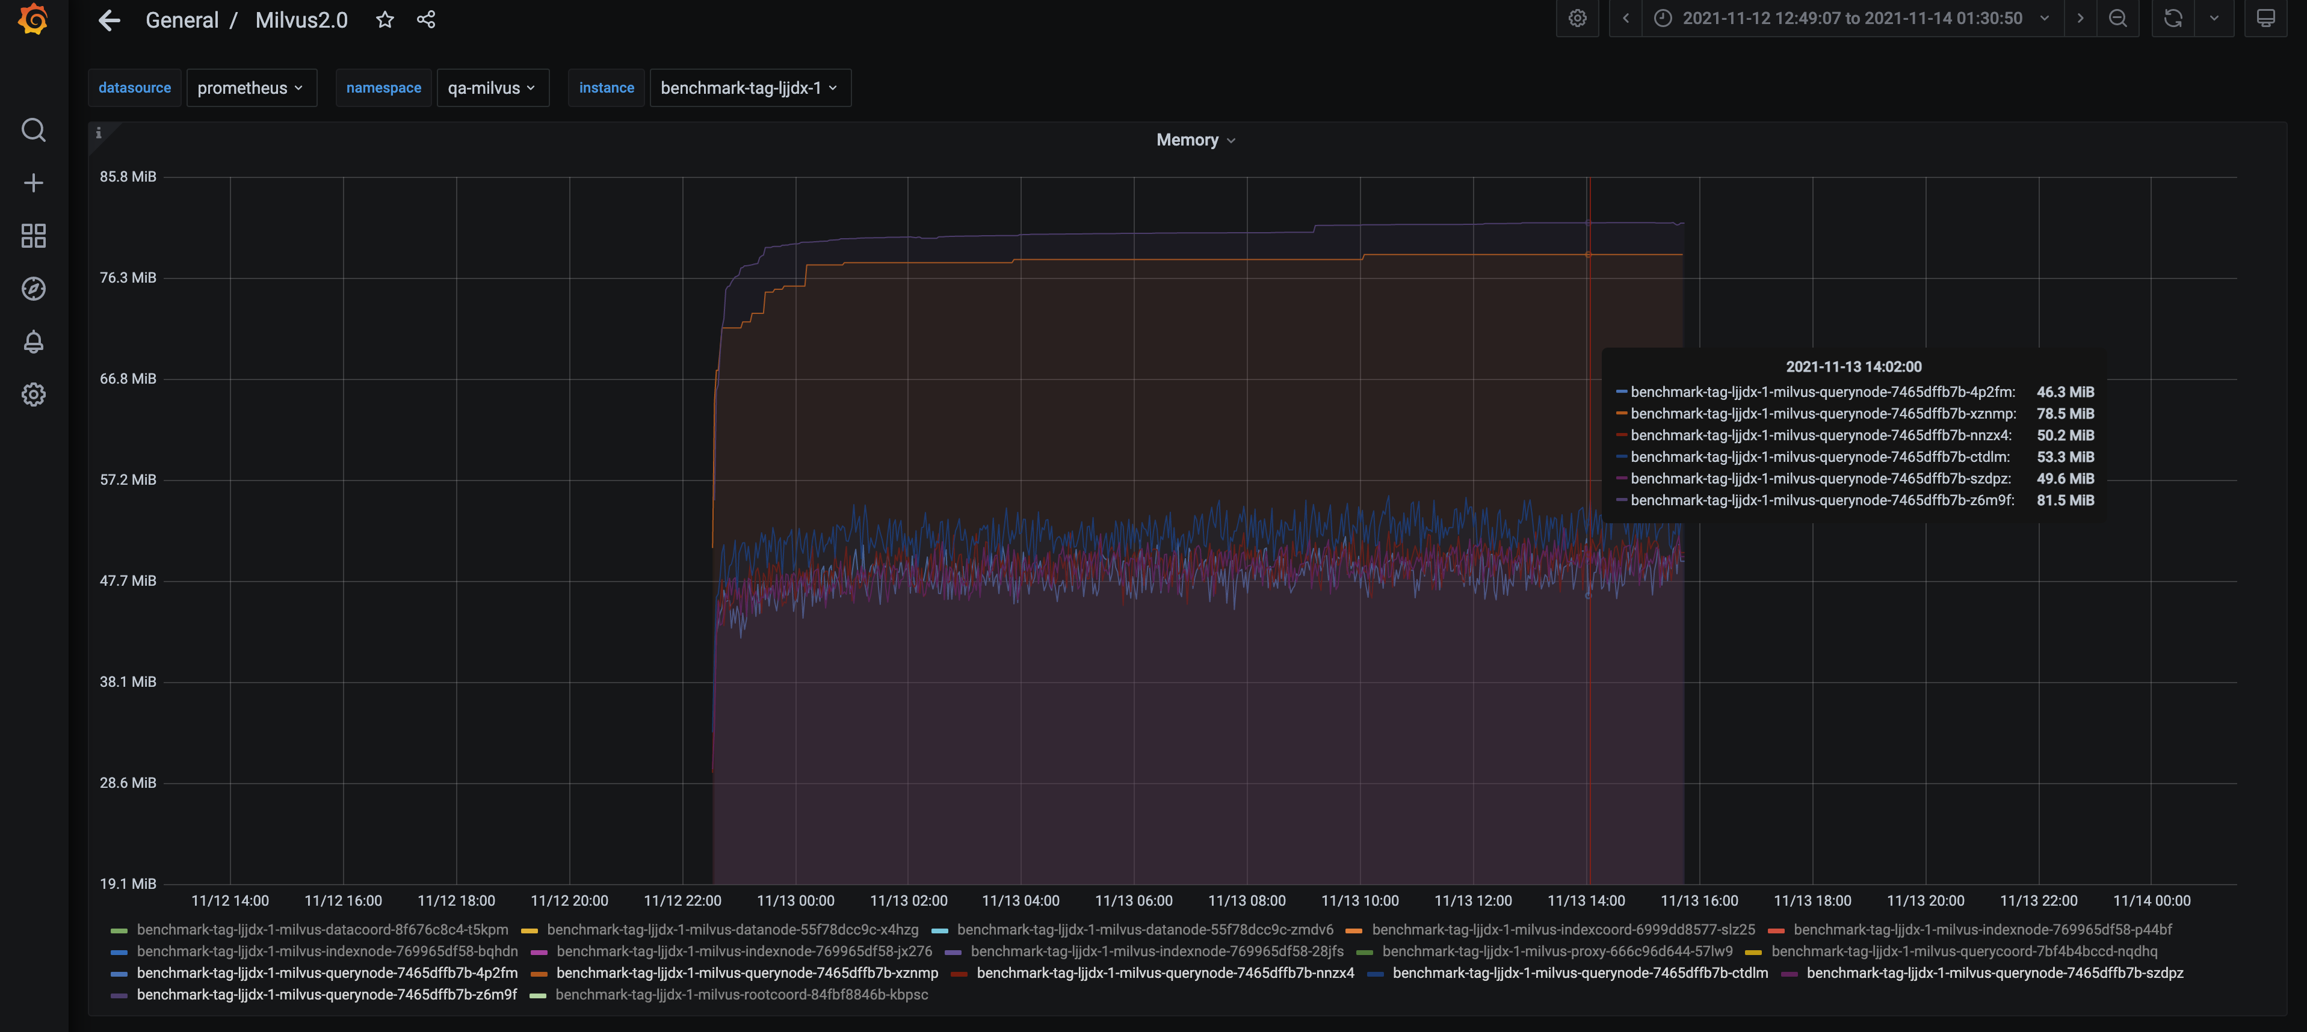Open the prometheus datasource dropdown
Screen dimensions: 2307x1032
[x=252, y=88]
